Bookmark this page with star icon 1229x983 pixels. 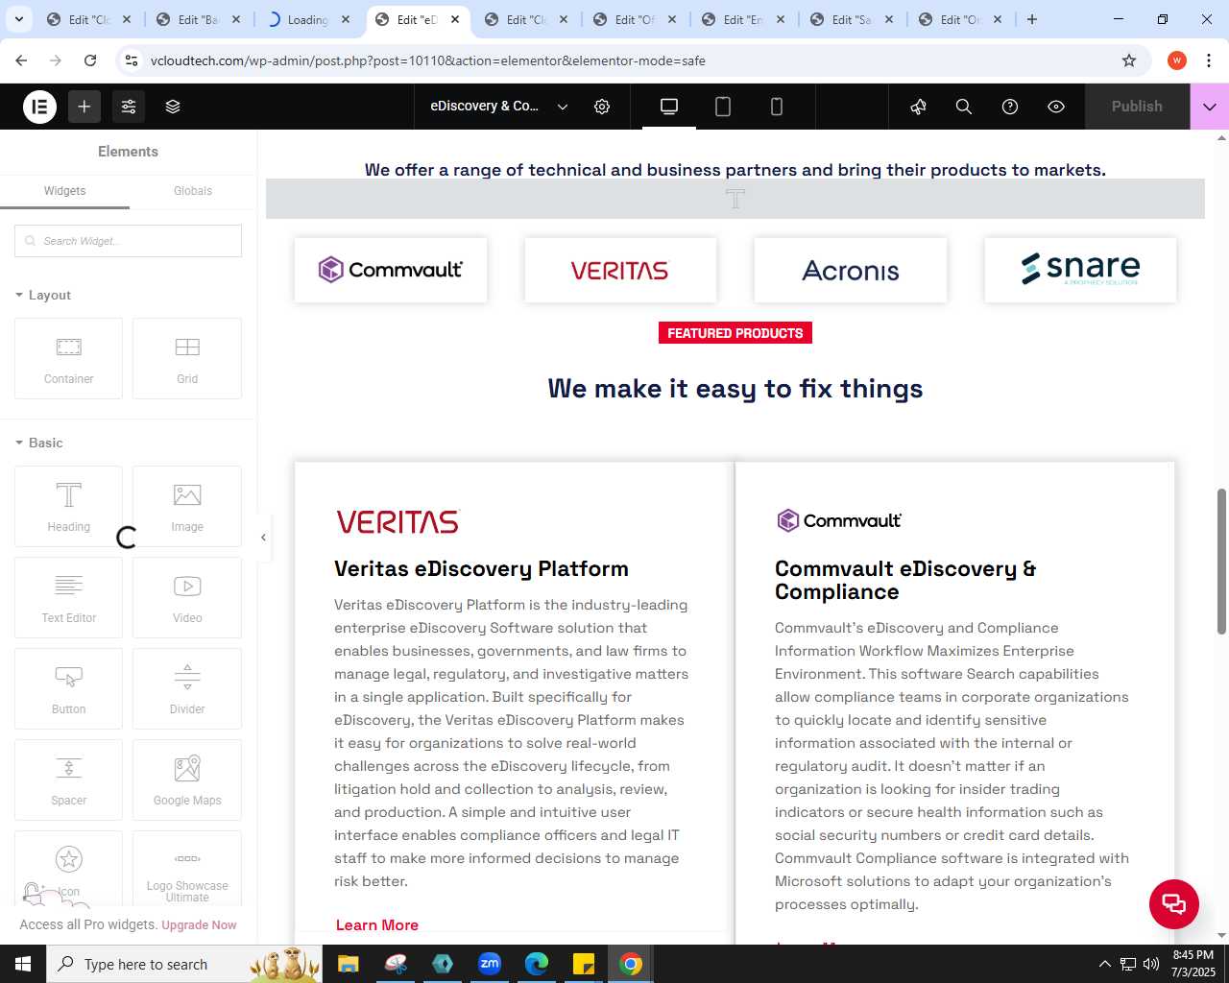coord(1129,60)
